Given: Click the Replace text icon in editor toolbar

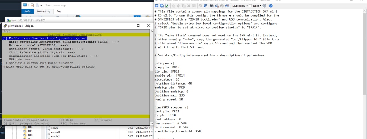Looking at the screenshot, I should pos(217,6).
